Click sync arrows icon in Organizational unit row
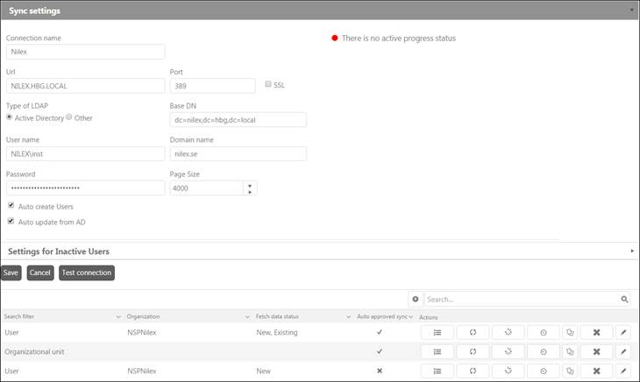 click(x=473, y=351)
